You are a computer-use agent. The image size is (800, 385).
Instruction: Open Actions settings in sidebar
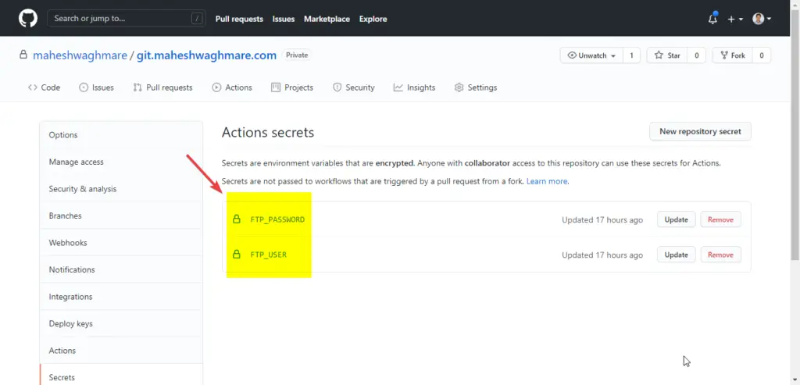point(121,351)
